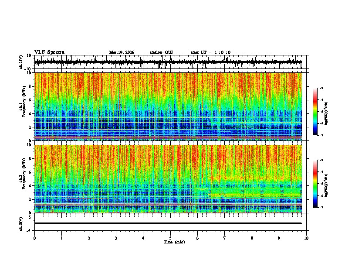The image size is (345, 267).
Task: Click time axis tick label "3"
Action: [x=116, y=238]
